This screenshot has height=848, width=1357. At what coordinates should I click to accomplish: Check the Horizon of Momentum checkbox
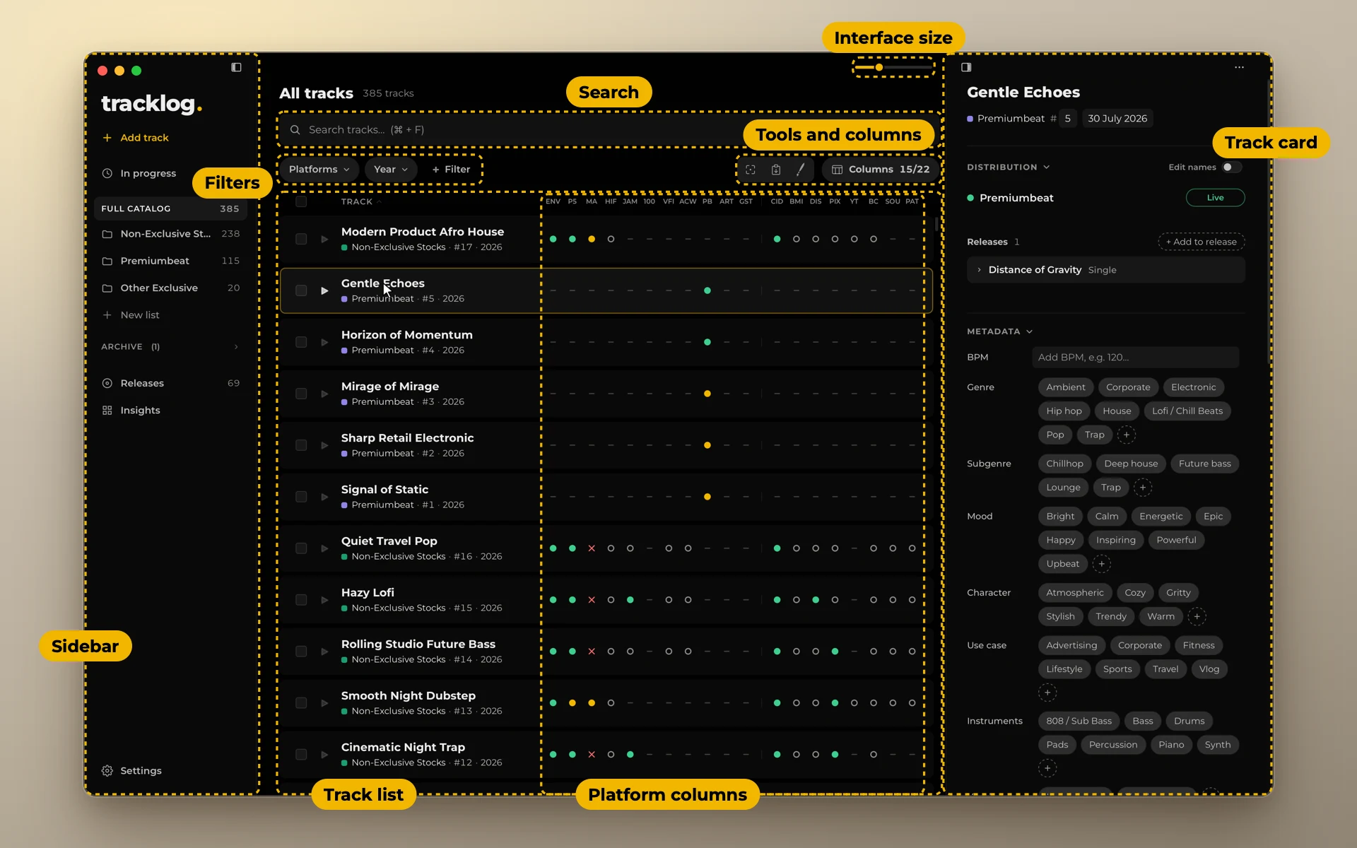coord(301,342)
